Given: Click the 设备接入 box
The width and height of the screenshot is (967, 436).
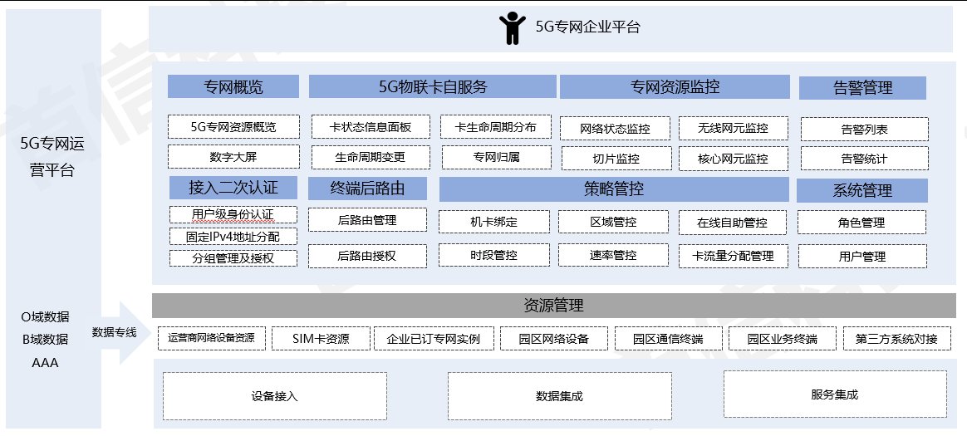Looking at the screenshot, I should click(x=274, y=396).
